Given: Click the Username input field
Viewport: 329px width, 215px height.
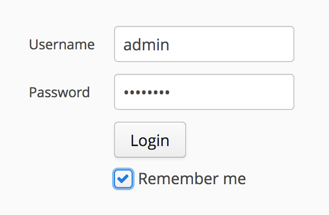Looking at the screenshot, I should [204, 44].
